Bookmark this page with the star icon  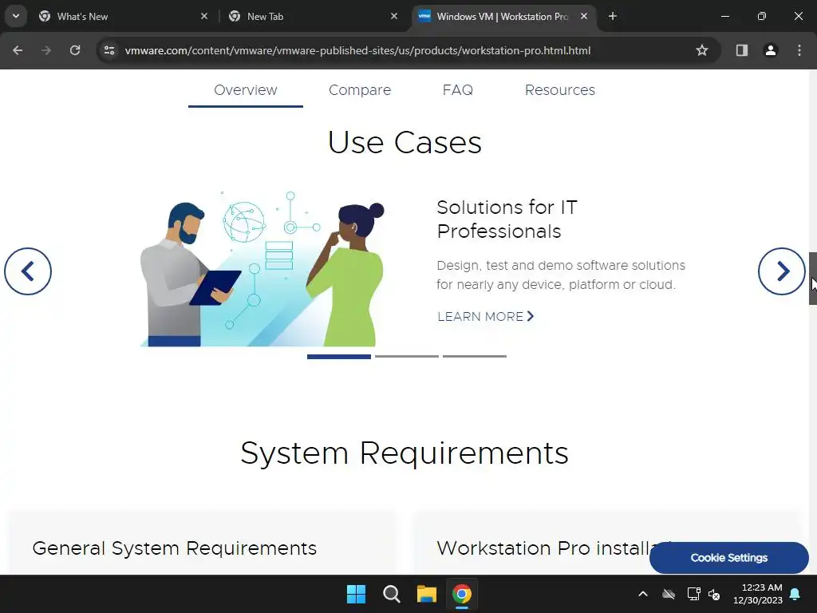click(702, 50)
